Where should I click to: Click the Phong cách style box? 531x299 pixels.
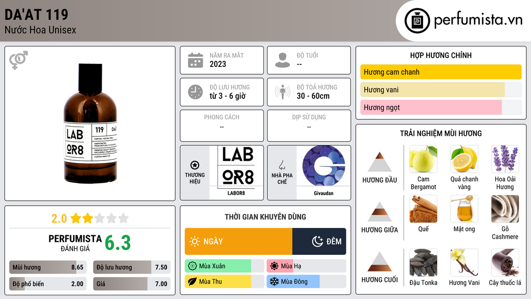(x=222, y=126)
